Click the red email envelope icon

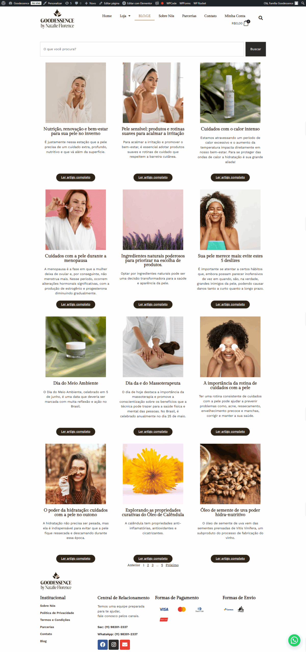click(x=125, y=644)
